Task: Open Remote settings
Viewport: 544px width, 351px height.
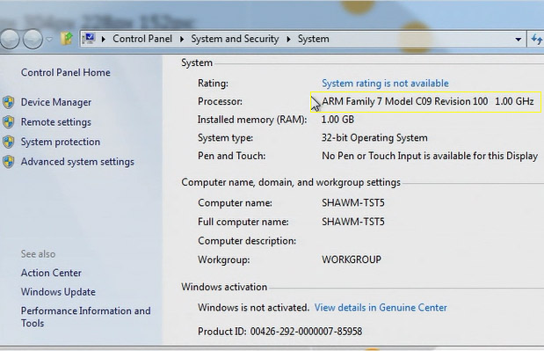Action: click(x=56, y=122)
